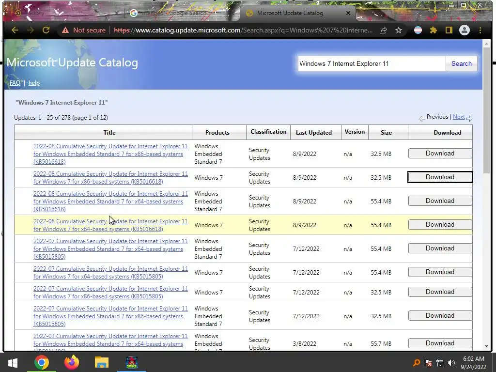Download 2022-08 Embedded Standard 7 x86 update
This screenshot has height=372, width=496.
pos(440,154)
